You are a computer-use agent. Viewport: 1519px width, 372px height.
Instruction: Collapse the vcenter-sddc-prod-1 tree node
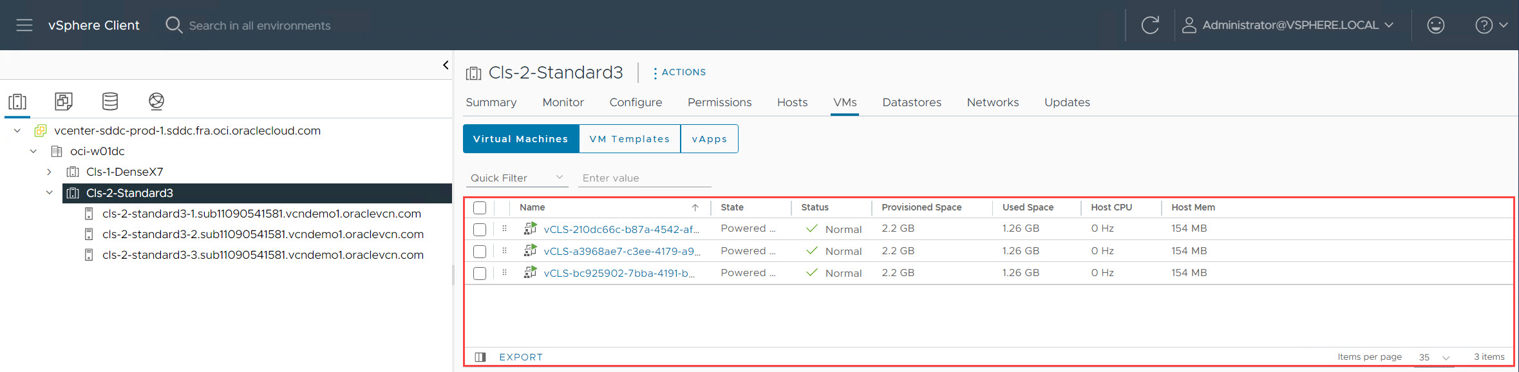pyautogui.click(x=17, y=131)
